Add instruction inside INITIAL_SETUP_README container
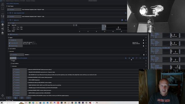The image size is (185, 104). 146,66
